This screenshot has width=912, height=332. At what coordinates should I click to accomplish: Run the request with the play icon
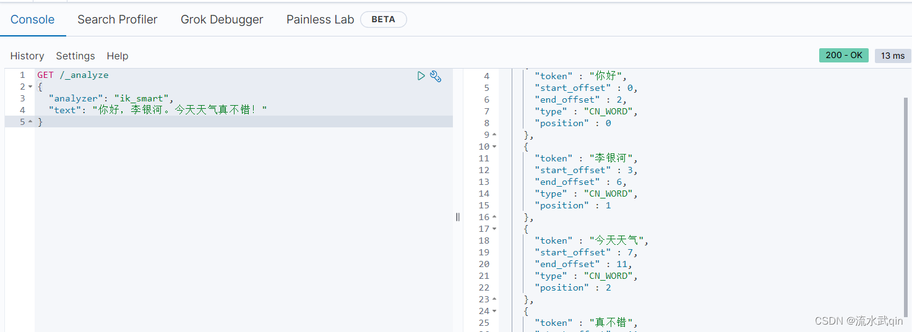pos(421,75)
